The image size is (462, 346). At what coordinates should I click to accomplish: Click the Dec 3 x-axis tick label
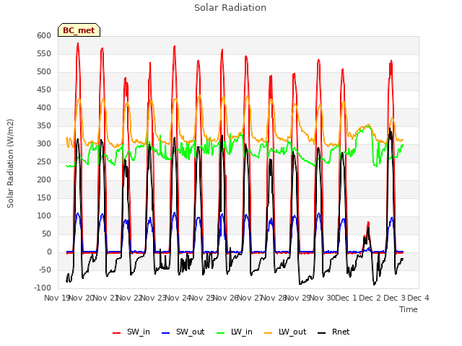coord(394,298)
